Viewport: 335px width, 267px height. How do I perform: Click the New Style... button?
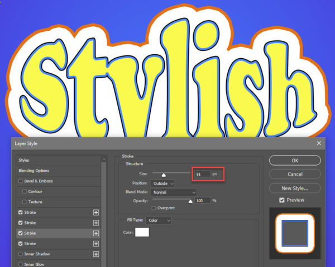pyautogui.click(x=295, y=189)
